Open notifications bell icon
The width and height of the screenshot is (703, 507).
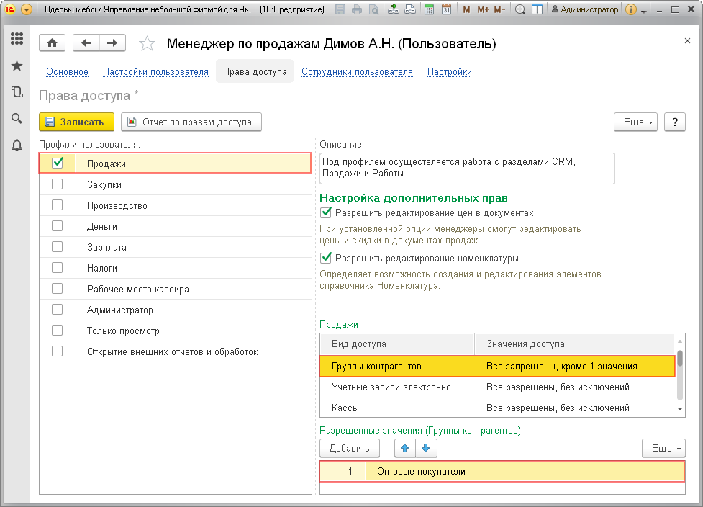[x=17, y=145]
